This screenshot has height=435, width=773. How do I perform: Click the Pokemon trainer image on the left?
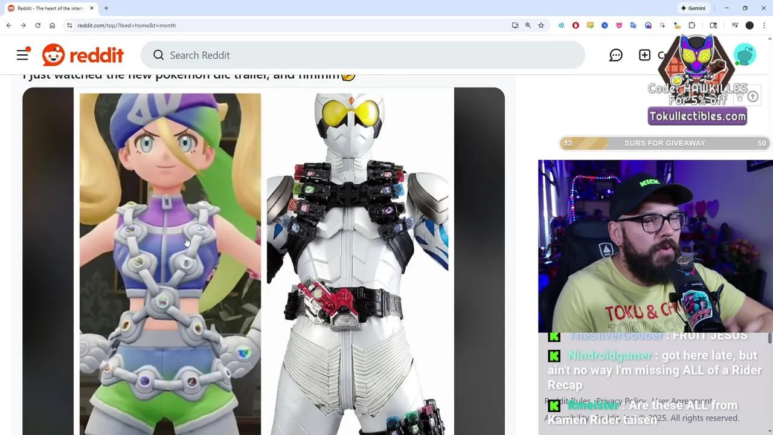pos(170,264)
